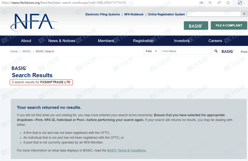Click the browser address bar URL
The height and width of the screenshot is (161, 248).
[64, 2]
